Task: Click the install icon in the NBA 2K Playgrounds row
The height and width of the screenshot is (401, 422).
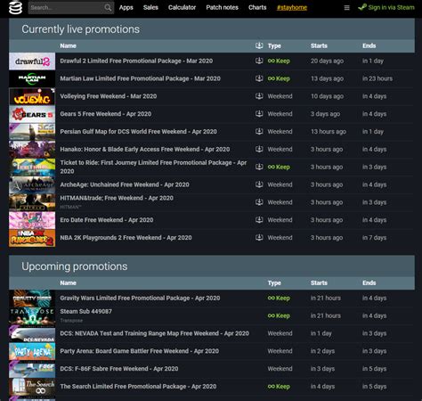Action: coord(259,238)
